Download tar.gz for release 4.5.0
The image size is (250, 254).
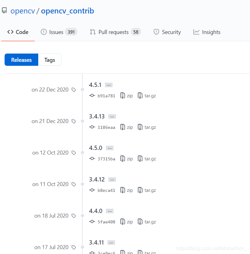pos(147,159)
